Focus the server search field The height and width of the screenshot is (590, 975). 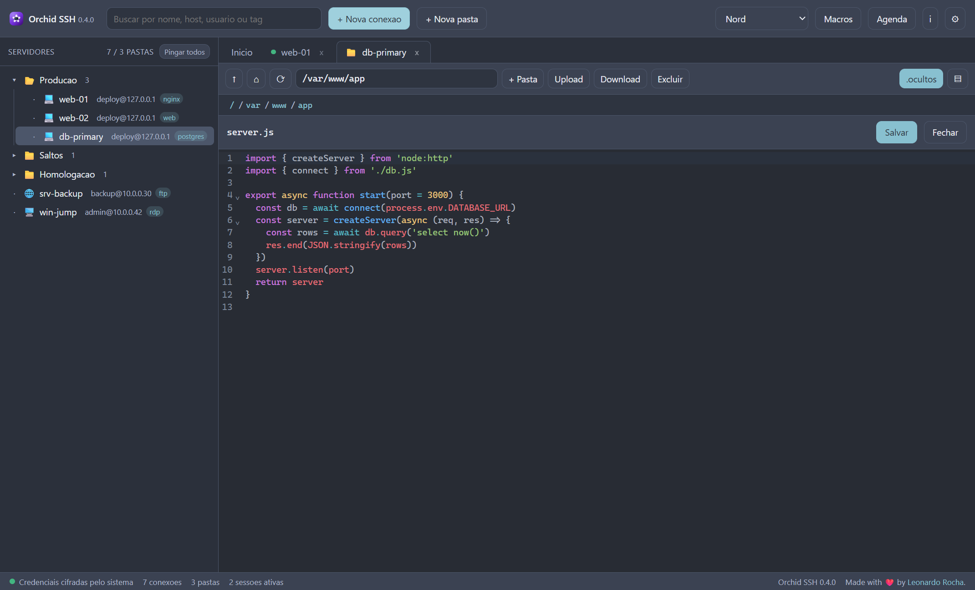(x=214, y=19)
